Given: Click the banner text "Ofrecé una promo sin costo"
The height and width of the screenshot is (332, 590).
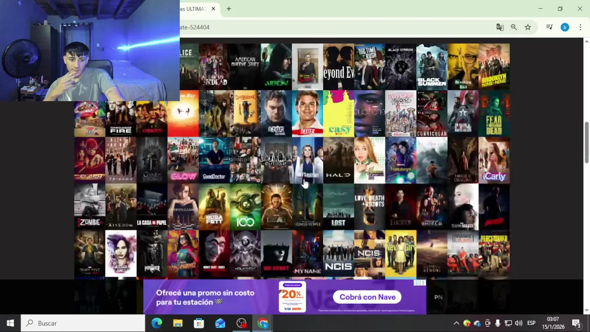Looking at the screenshot, I should click(x=205, y=293).
